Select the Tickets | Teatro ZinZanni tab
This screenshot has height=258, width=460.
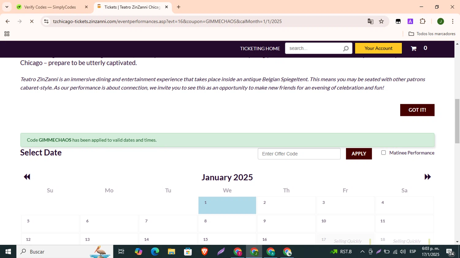pos(133,7)
